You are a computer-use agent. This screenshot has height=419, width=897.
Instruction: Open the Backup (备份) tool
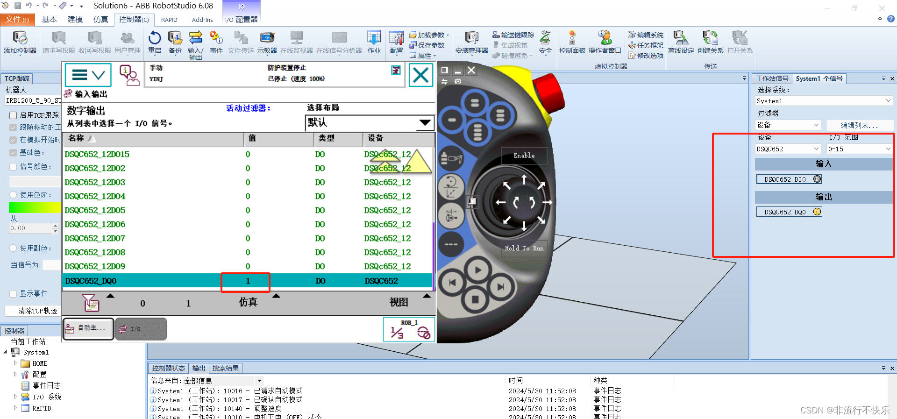click(175, 42)
